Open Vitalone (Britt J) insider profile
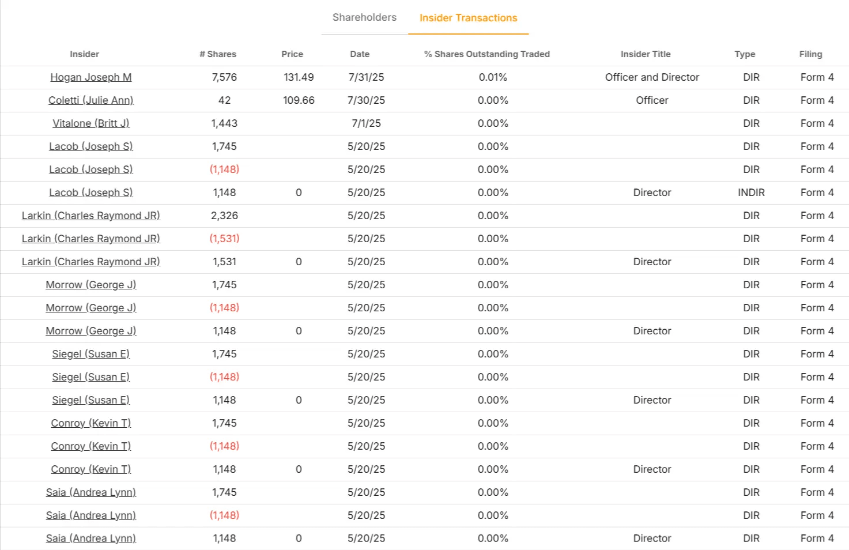This screenshot has height=550, width=849. [91, 123]
